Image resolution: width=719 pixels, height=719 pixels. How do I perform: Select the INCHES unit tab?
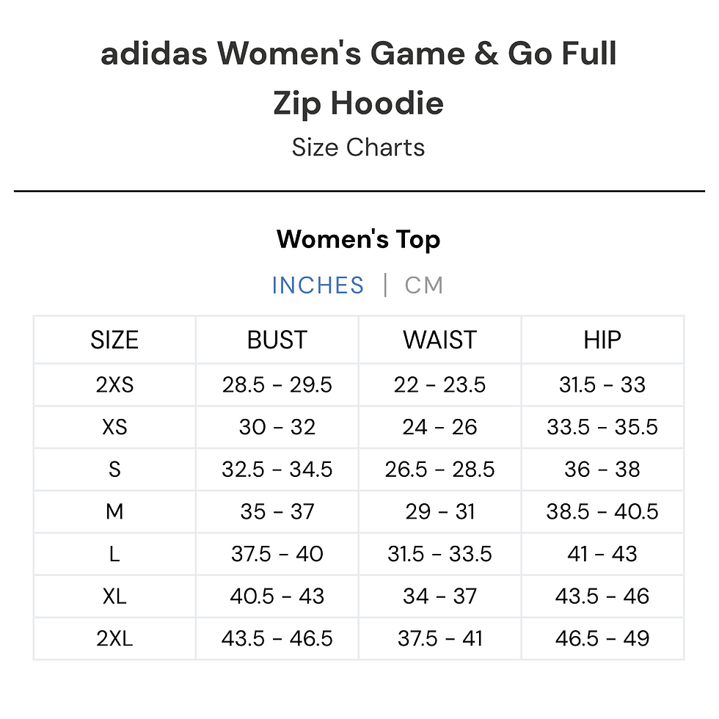tap(318, 285)
